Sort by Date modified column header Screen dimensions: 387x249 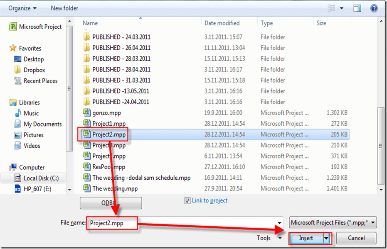(x=222, y=23)
